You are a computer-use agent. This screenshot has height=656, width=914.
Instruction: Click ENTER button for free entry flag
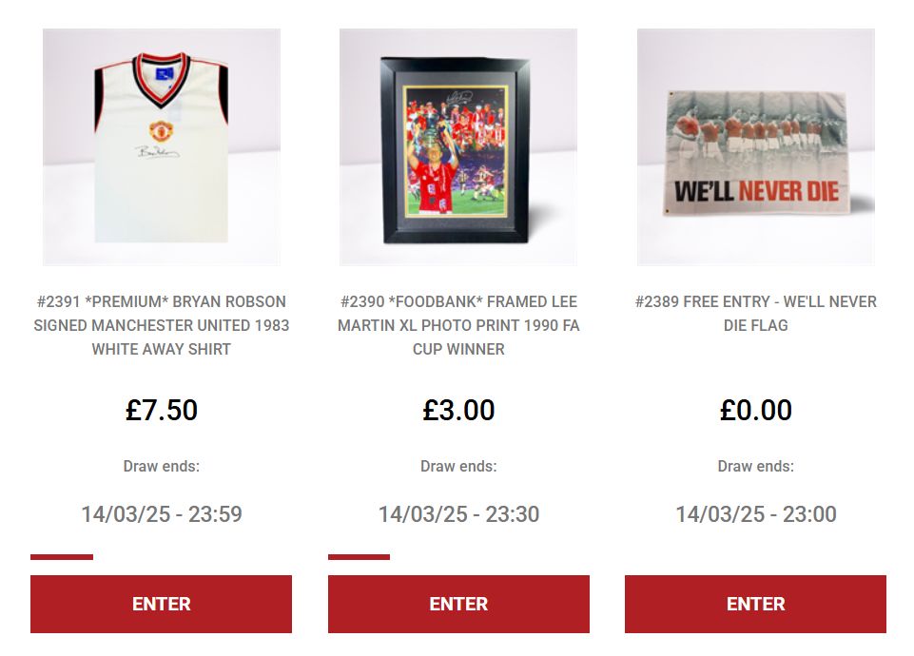(755, 604)
